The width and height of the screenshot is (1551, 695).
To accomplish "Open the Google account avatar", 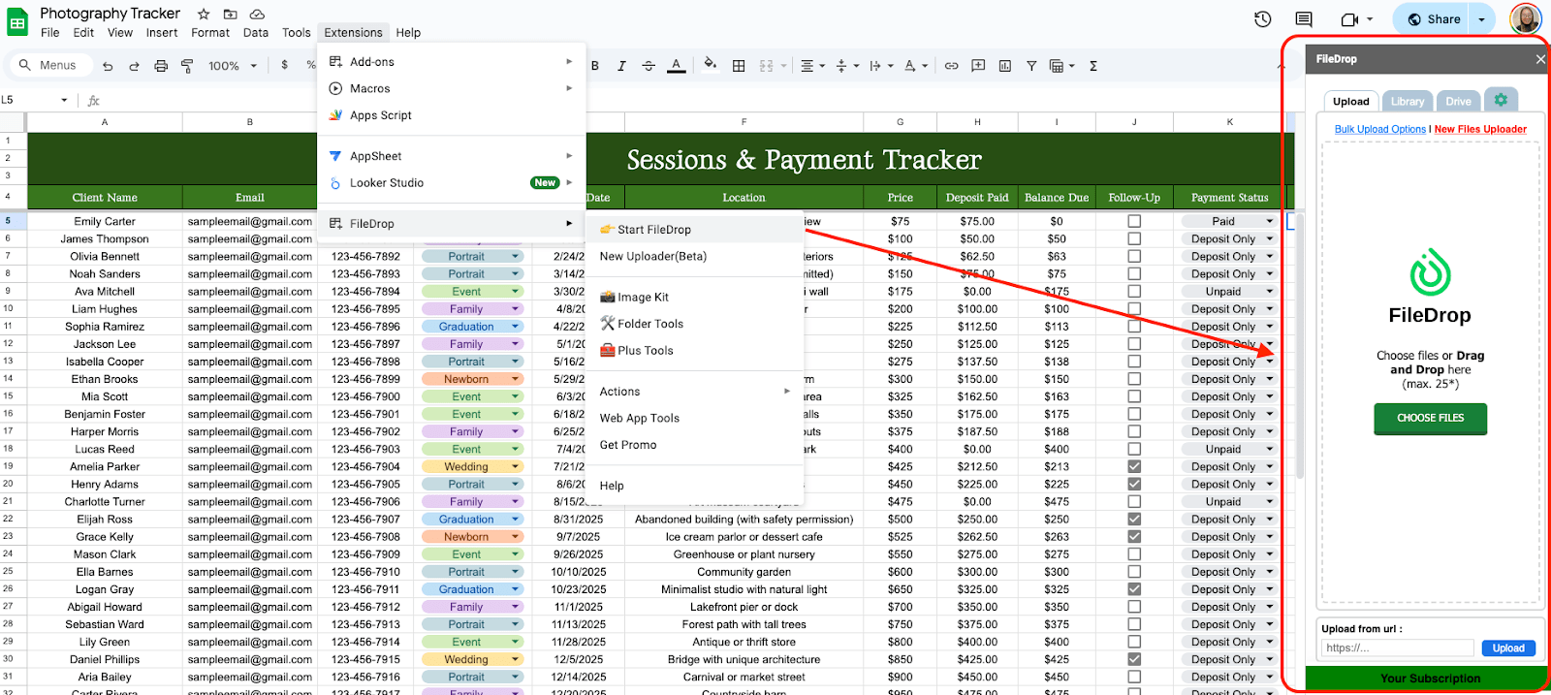I will (1526, 19).
